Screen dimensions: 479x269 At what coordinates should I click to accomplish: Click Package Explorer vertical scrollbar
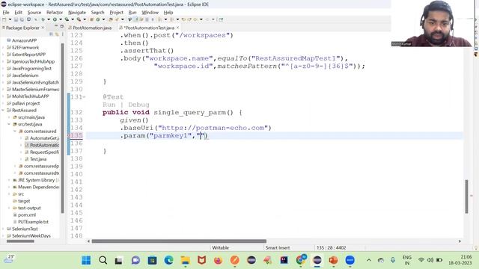coord(63,128)
